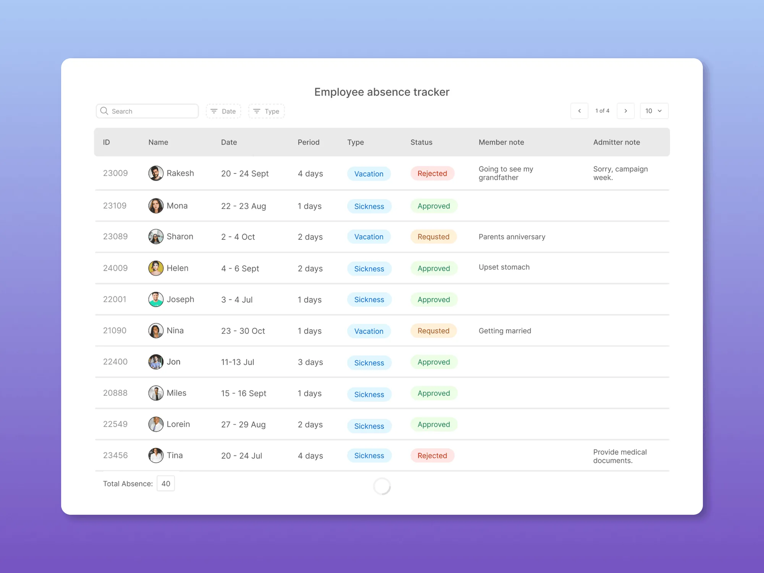Click Rakesh's avatar photo
Viewport: 764px width, 573px height.
pos(156,173)
